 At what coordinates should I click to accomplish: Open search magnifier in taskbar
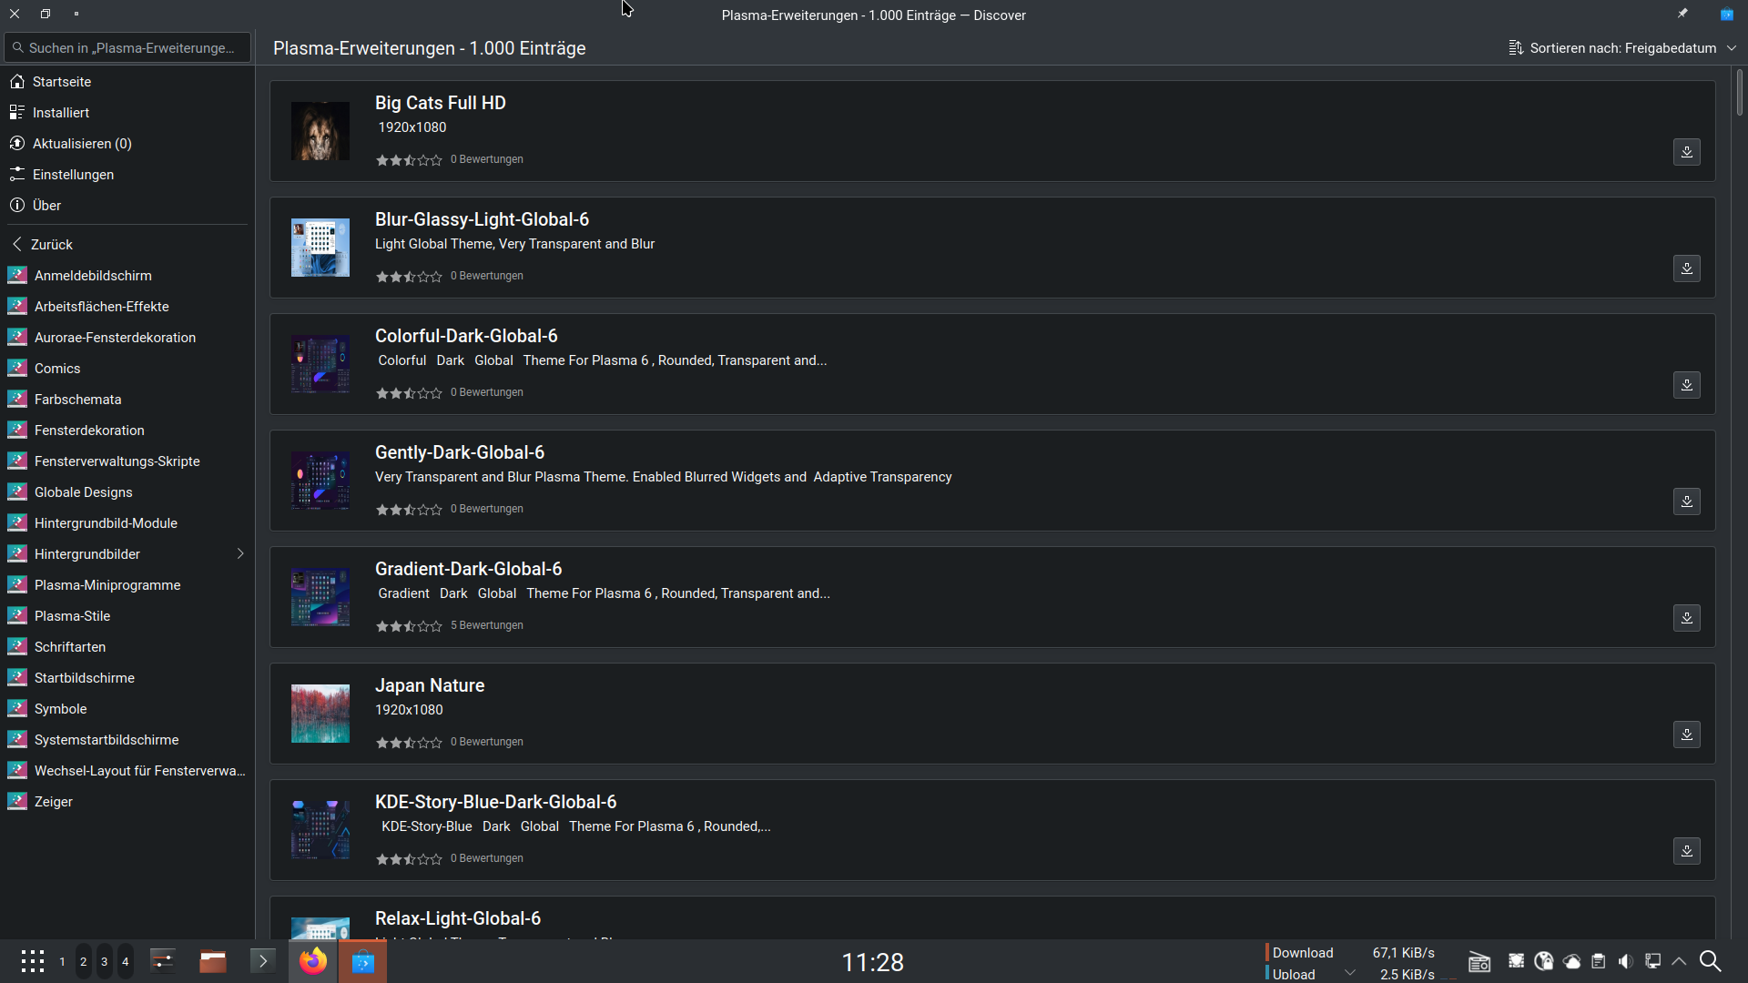1711,961
